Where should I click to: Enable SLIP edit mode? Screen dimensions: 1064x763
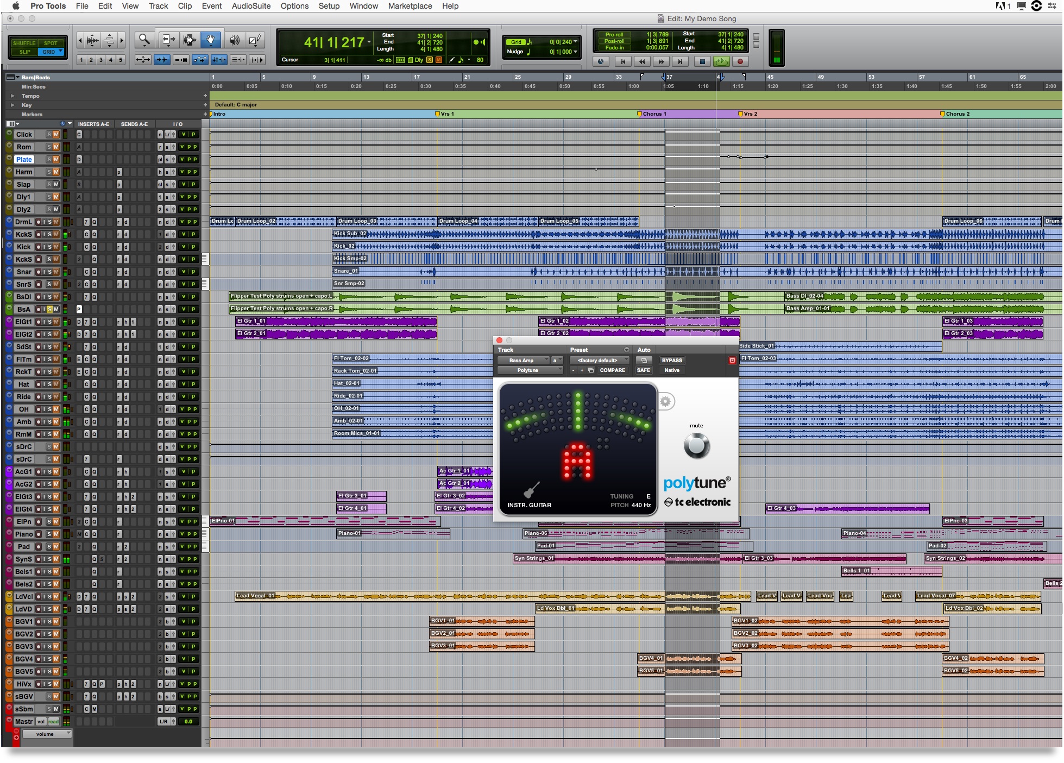pyautogui.click(x=24, y=52)
